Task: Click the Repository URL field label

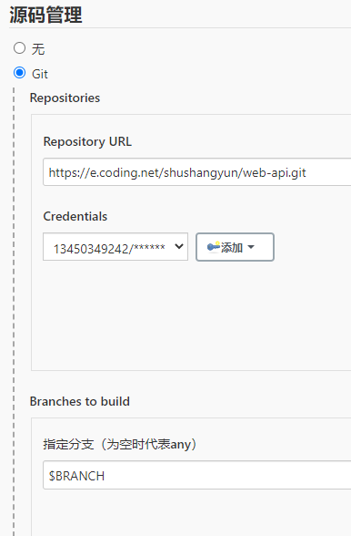Action: pyautogui.click(x=87, y=141)
